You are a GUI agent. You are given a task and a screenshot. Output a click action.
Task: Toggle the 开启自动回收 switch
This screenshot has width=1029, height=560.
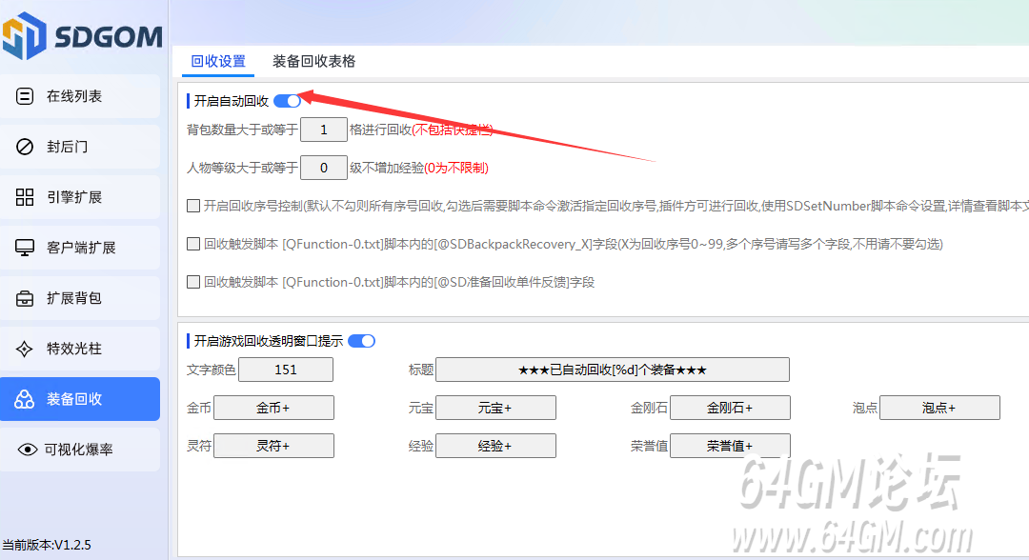[287, 101]
